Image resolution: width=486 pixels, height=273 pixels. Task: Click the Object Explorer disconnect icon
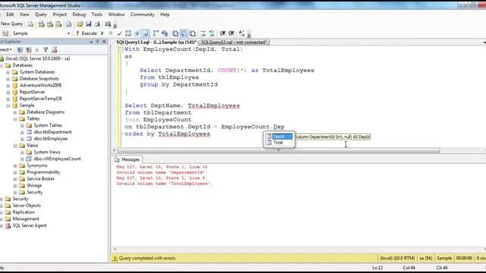click(x=29, y=50)
